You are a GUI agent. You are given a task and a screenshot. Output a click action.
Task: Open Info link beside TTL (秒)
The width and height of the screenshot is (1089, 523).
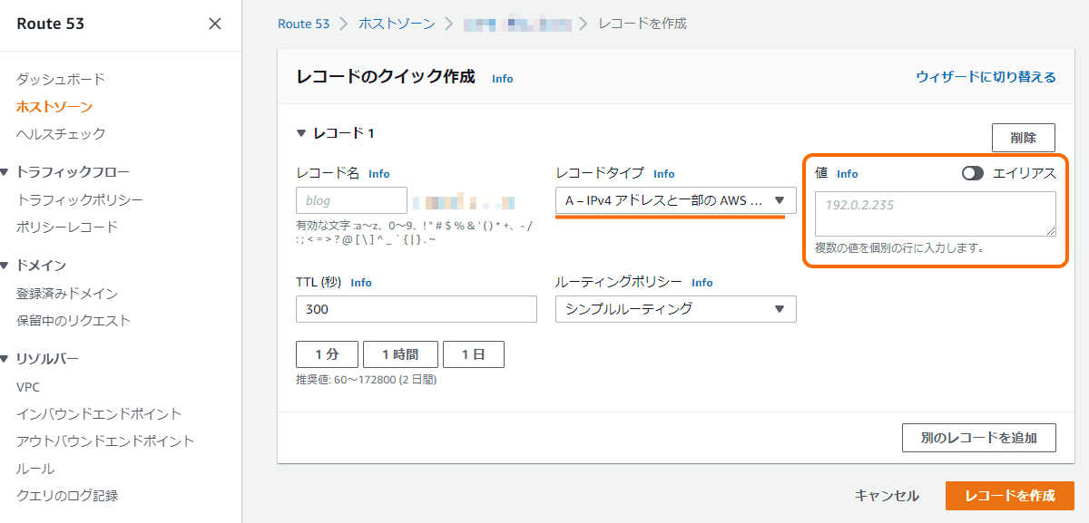tap(361, 283)
